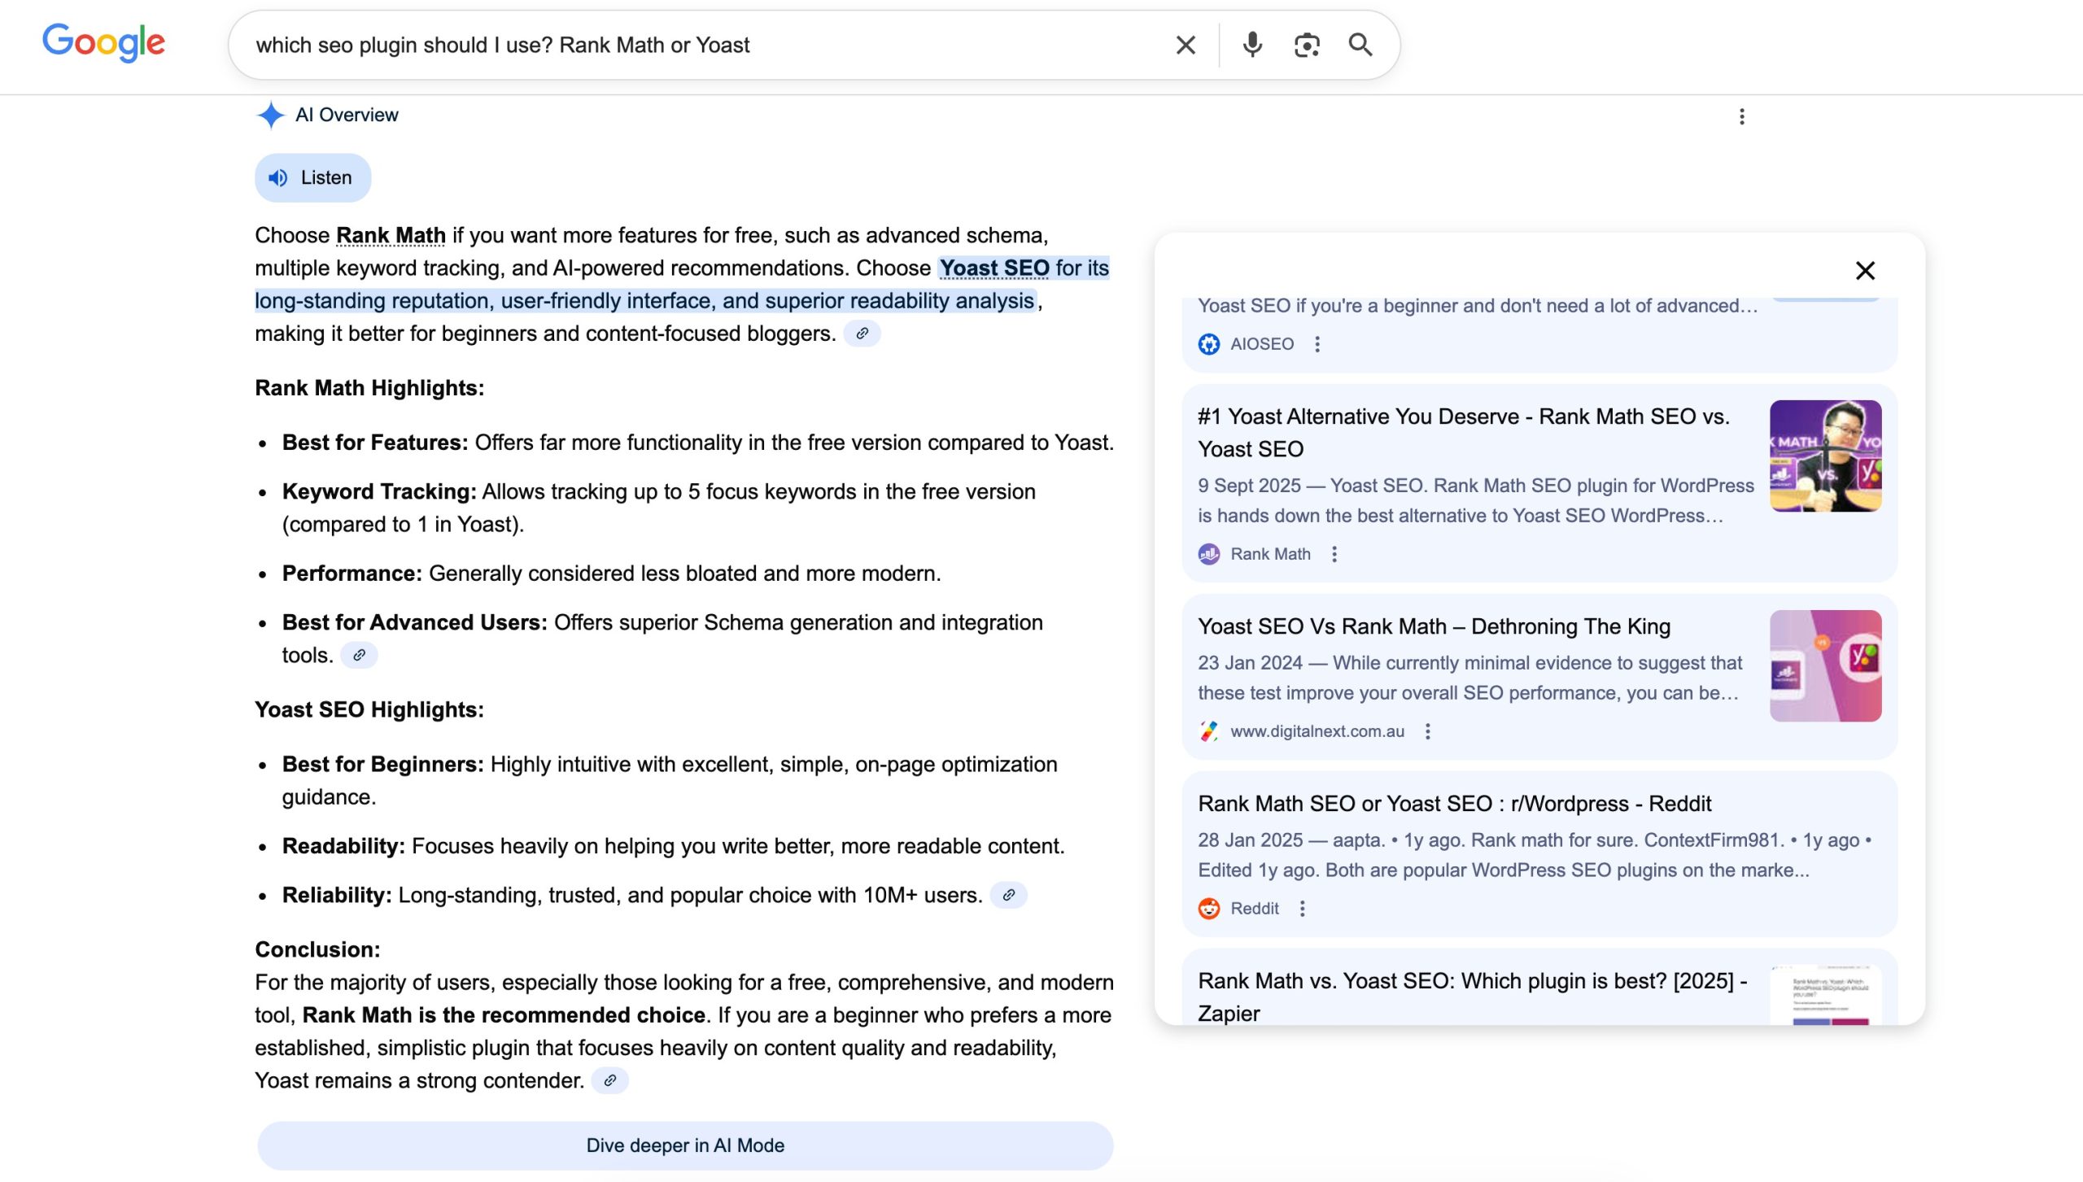This screenshot has height=1182, width=2083.
Task: Open Google Lens image search icon
Action: [x=1307, y=45]
